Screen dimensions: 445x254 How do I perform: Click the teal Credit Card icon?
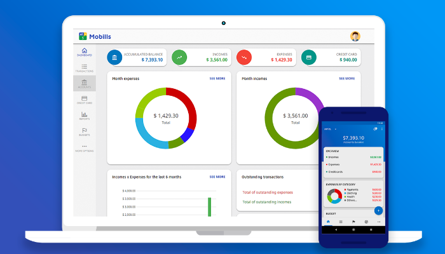pos(309,58)
